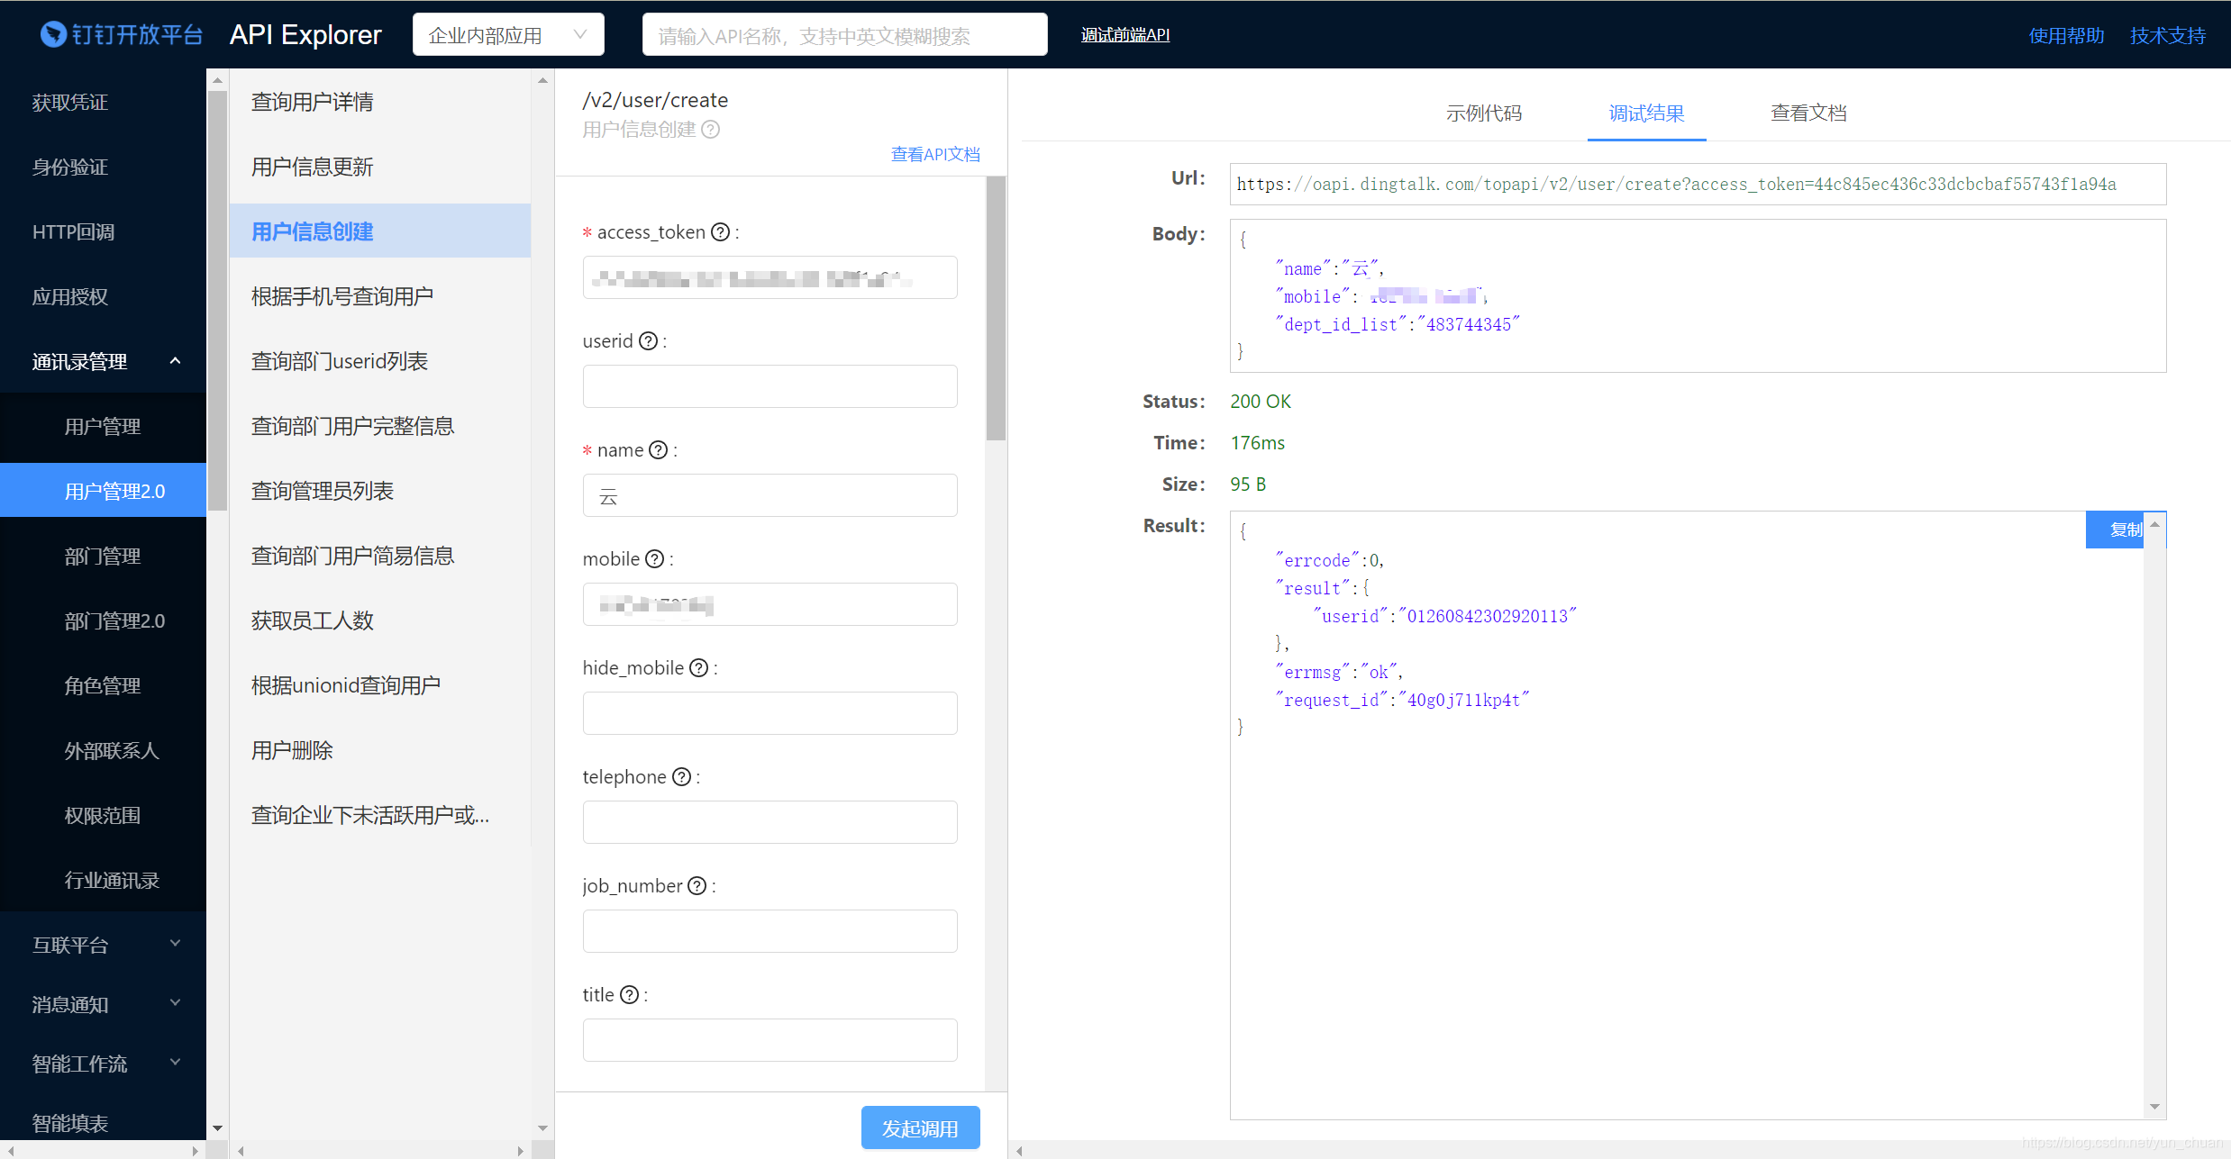Screen dimensions: 2231x1159
Task: Choose the 查询部门用户完整信息 API
Action: point(380,426)
